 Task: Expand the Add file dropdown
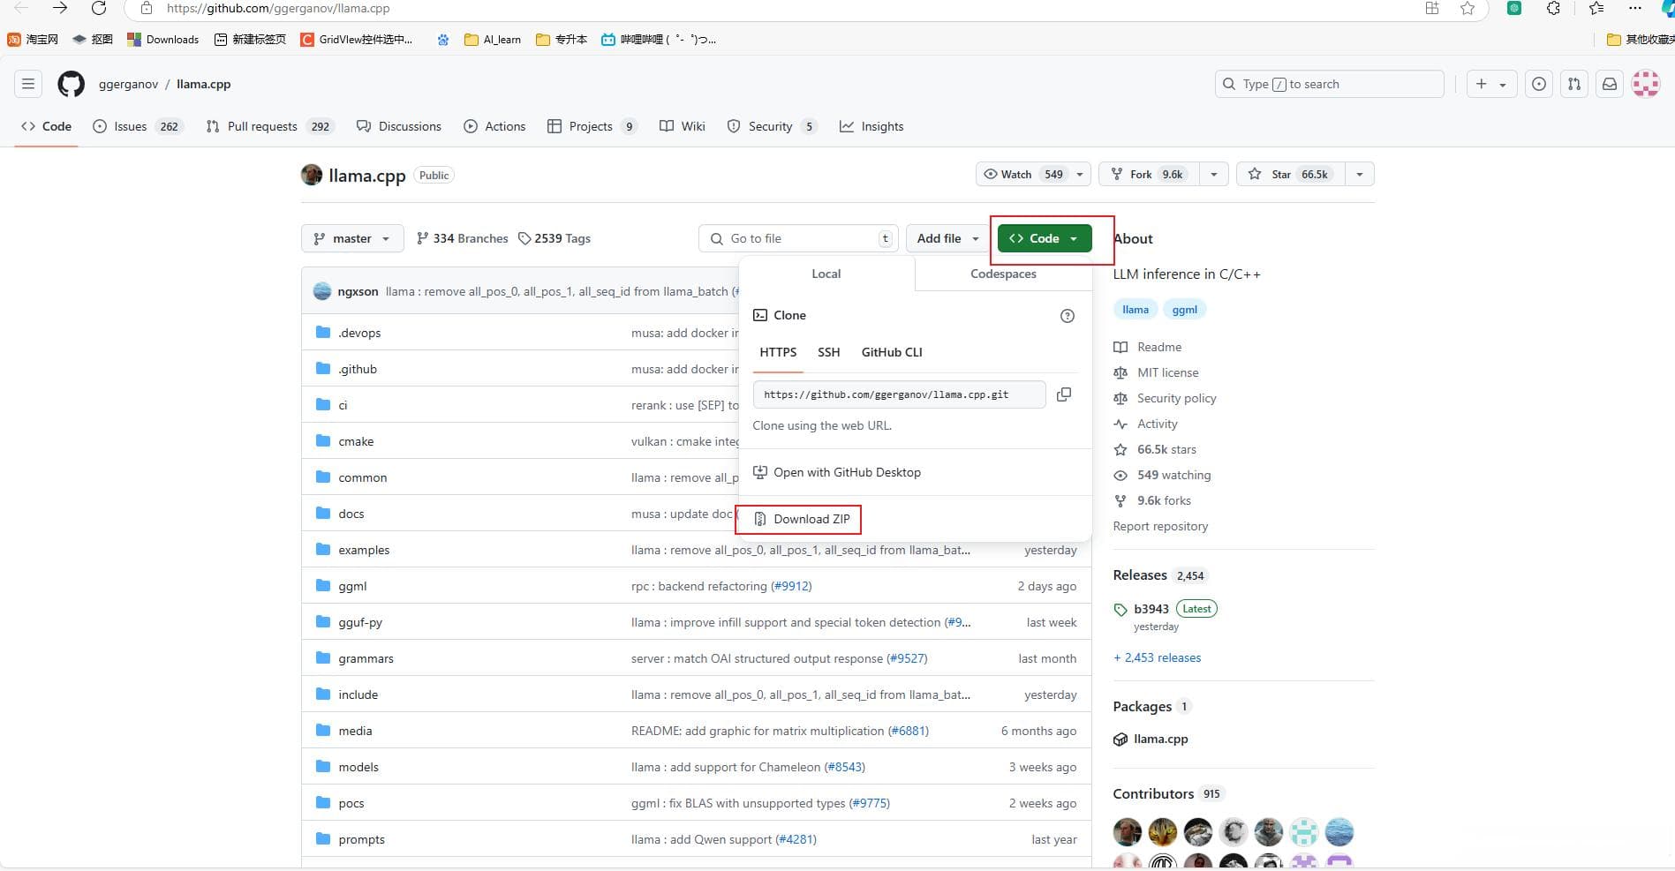pyautogui.click(x=947, y=238)
